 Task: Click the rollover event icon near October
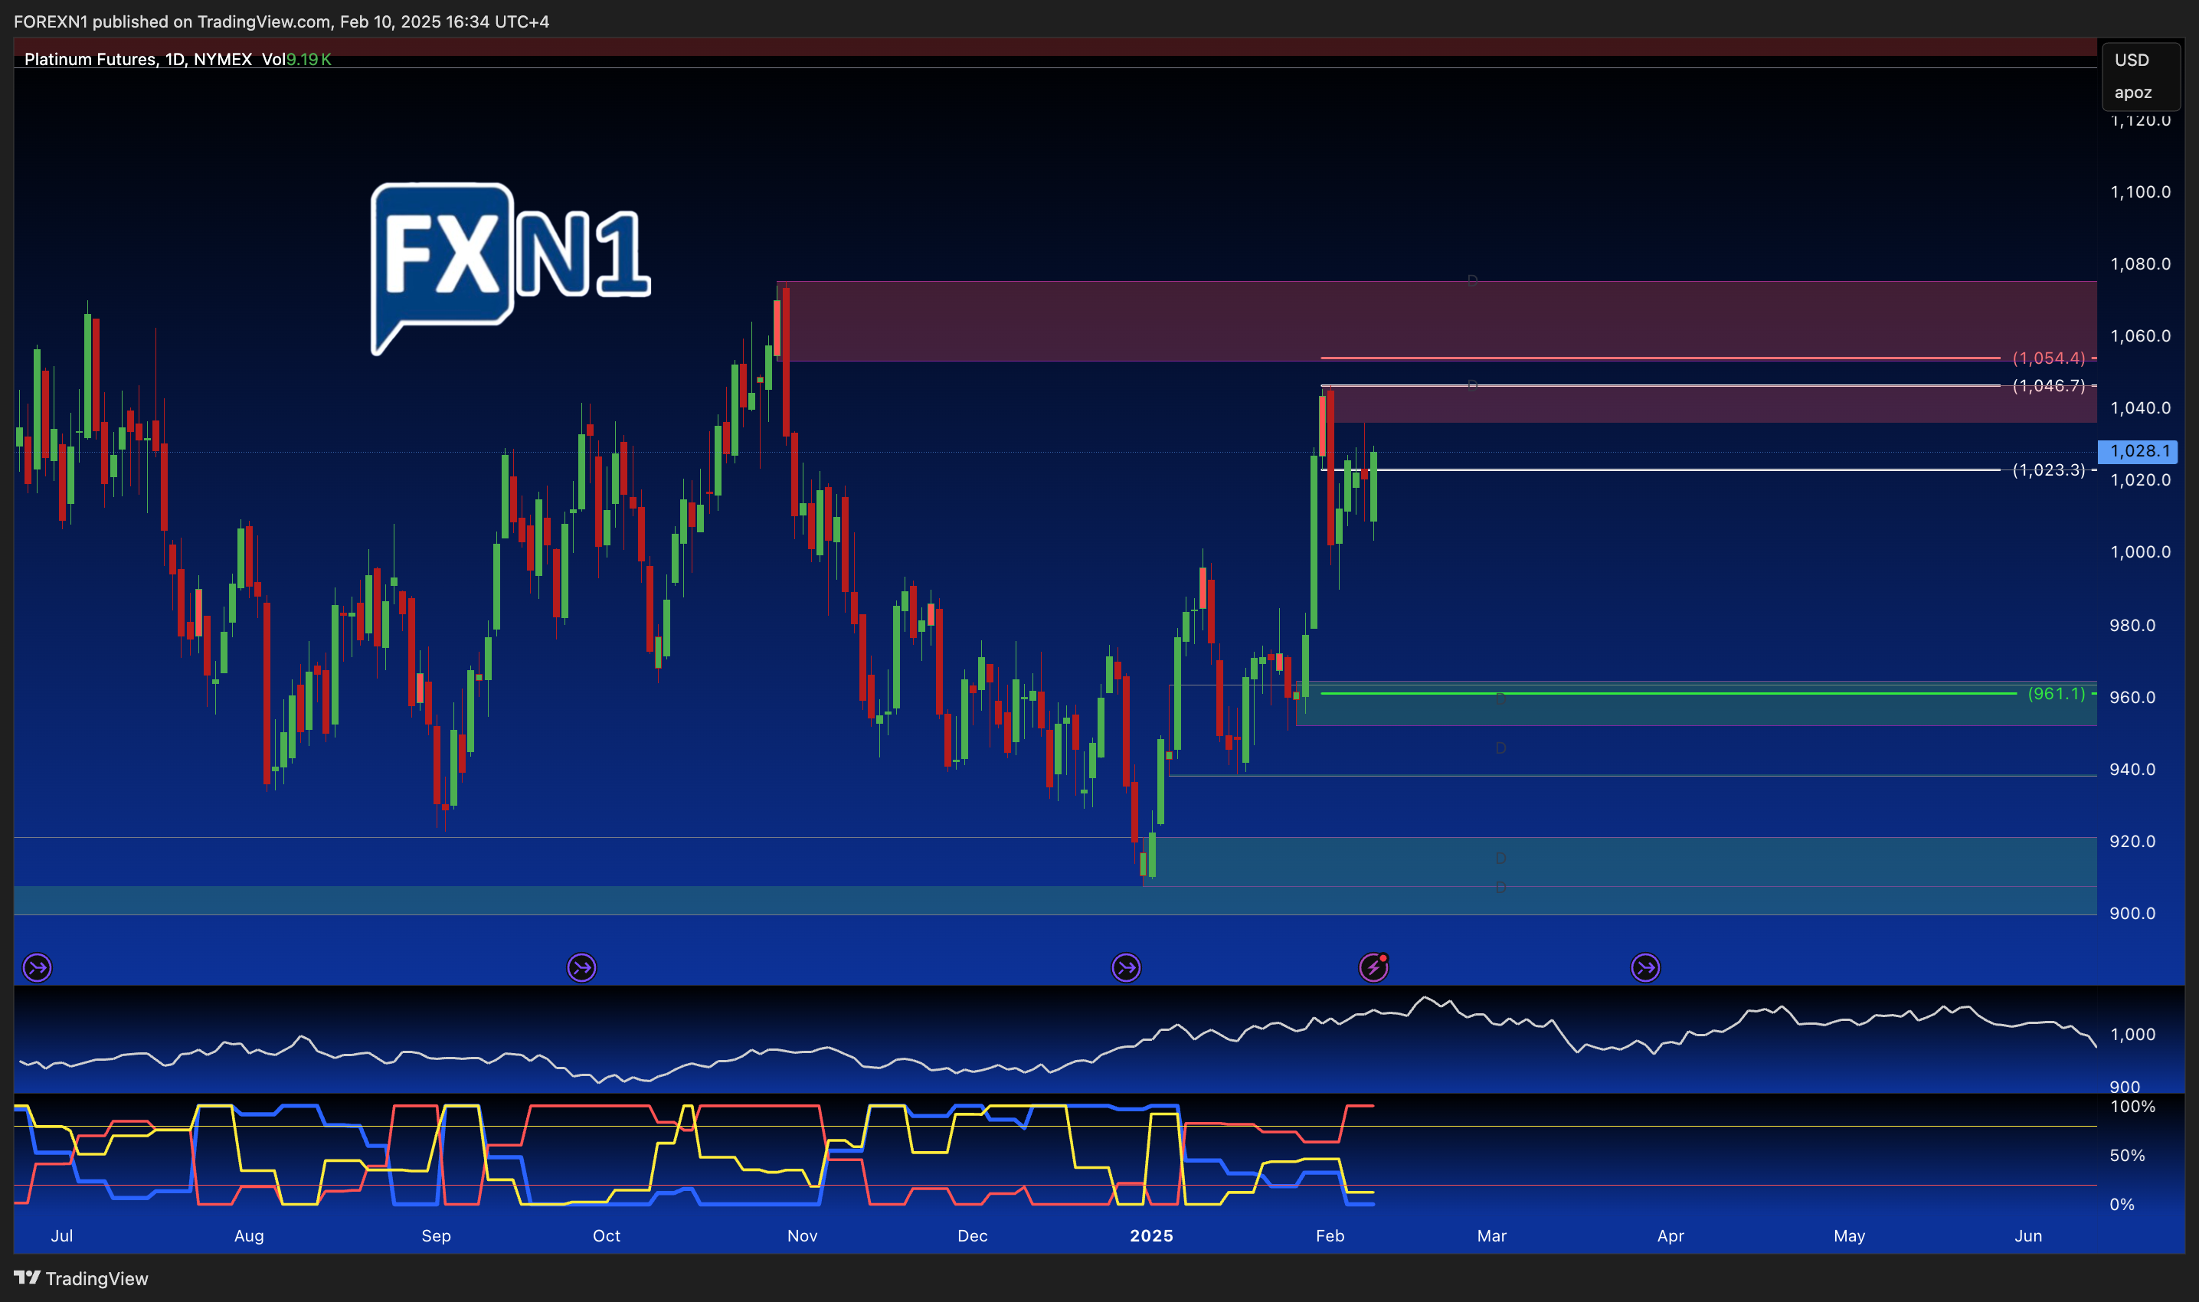click(x=581, y=968)
